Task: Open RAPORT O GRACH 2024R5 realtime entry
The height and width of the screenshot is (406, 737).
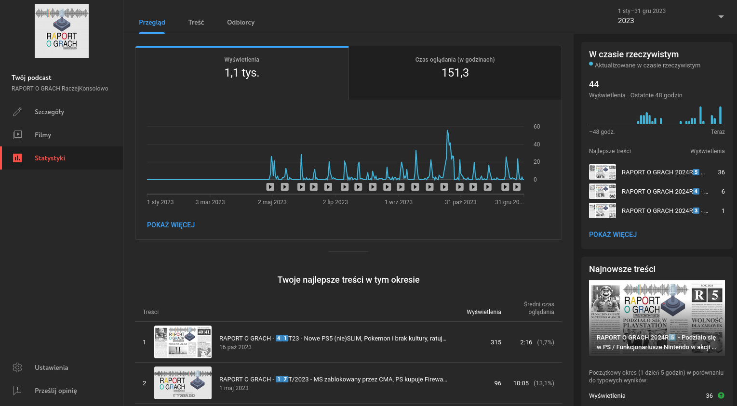Action: [663, 172]
